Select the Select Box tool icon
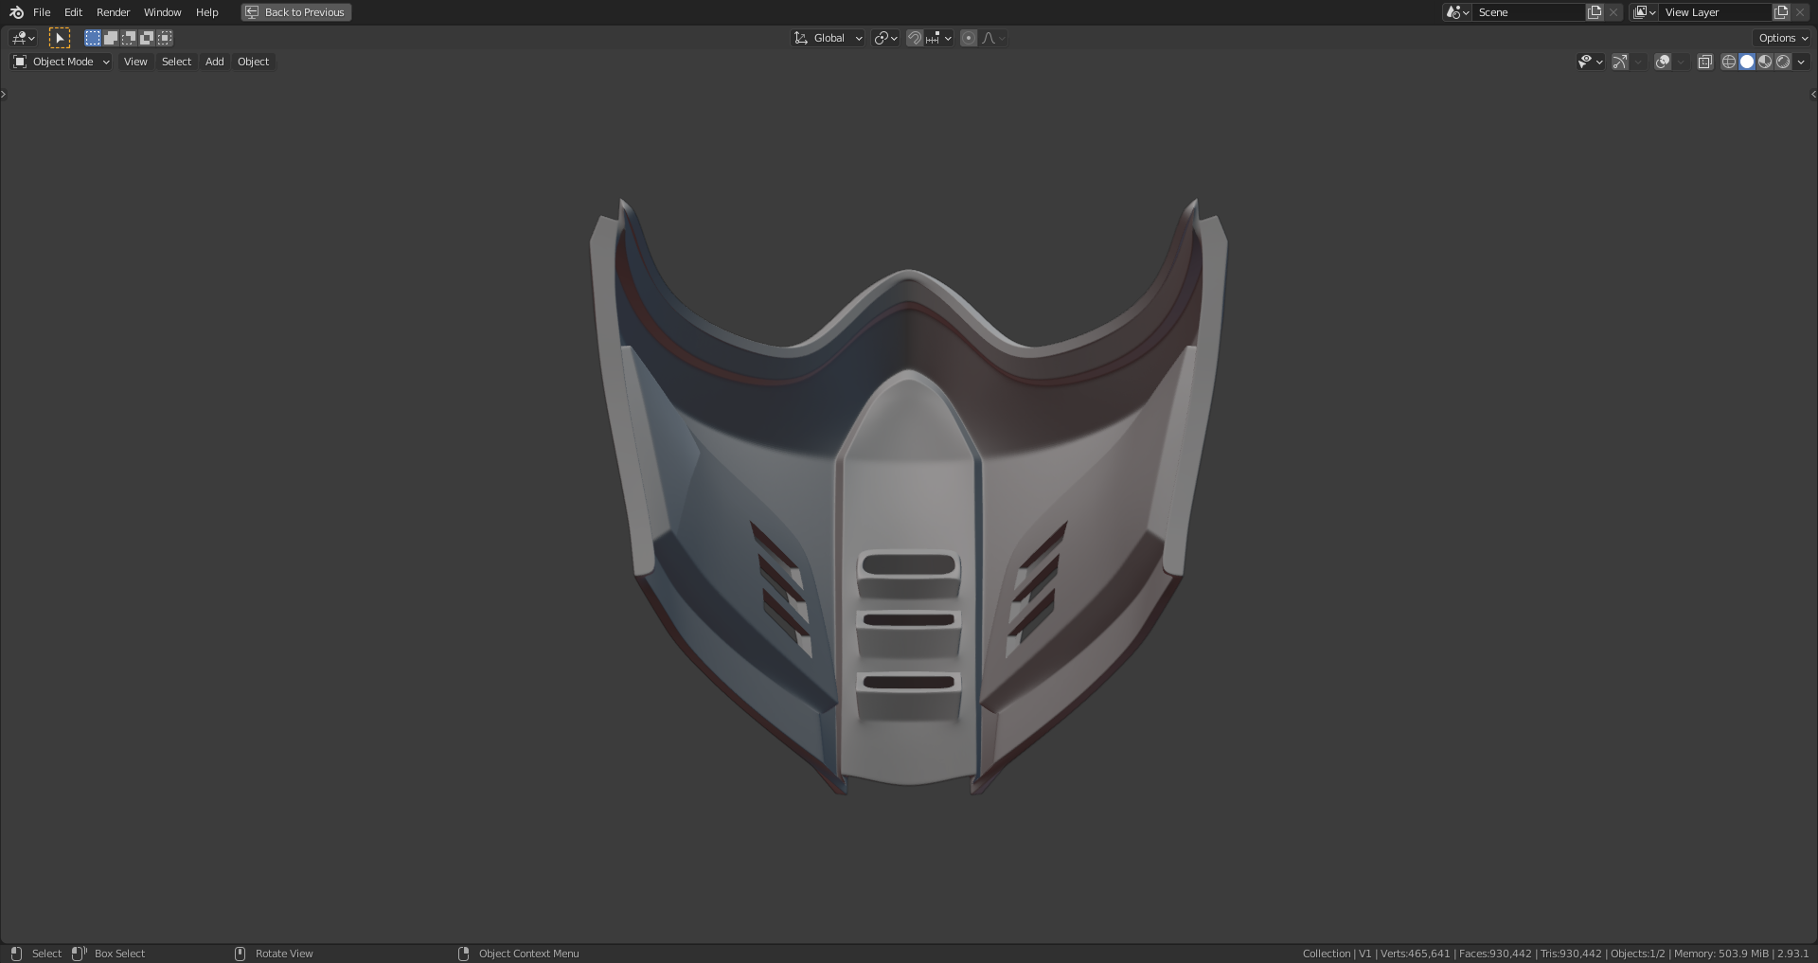1818x963 pixels. 59,38
